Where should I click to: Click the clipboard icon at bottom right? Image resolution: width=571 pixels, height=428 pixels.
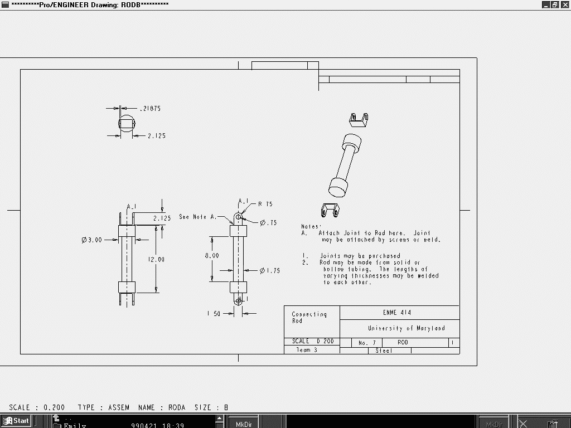pyautogui.click(x=552, y=424)
